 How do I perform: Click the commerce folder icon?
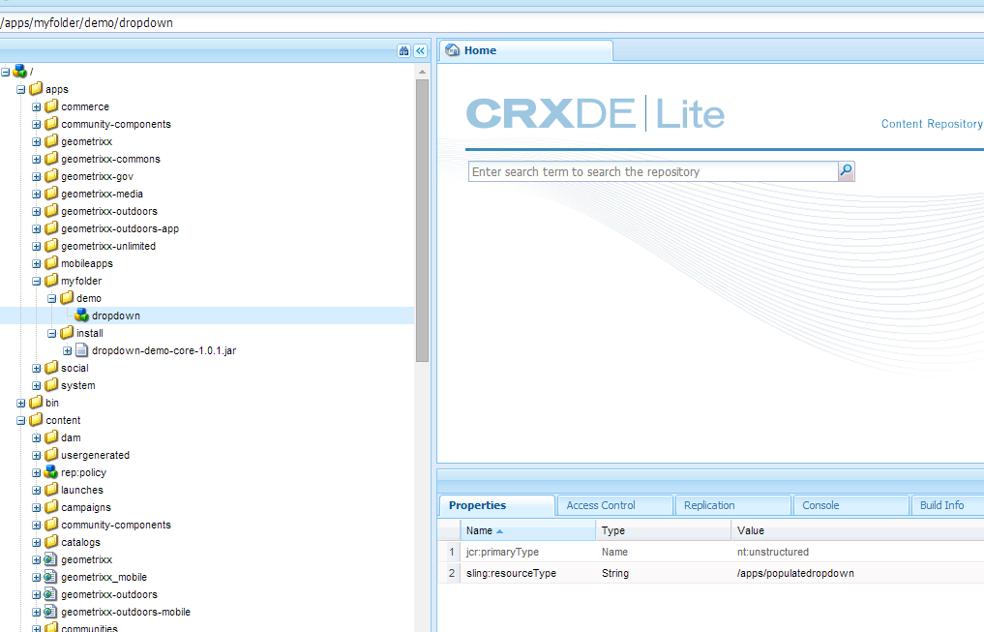point(51,106)
